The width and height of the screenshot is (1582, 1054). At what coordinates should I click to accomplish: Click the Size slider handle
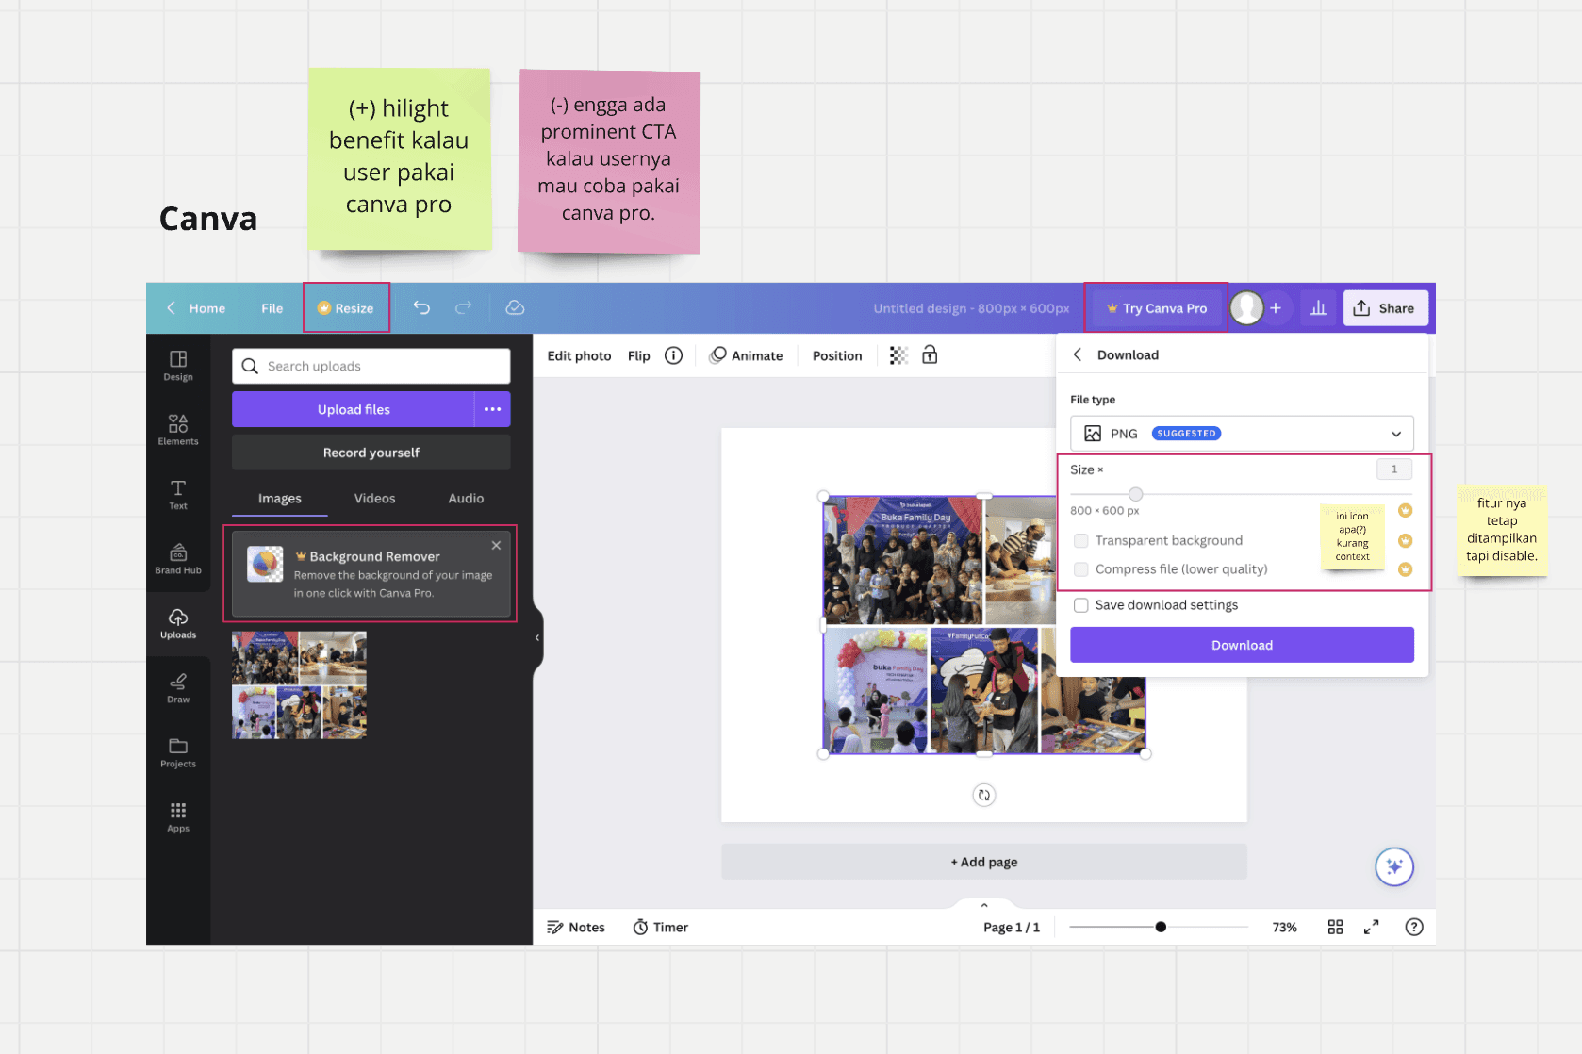click(1136, 494)
